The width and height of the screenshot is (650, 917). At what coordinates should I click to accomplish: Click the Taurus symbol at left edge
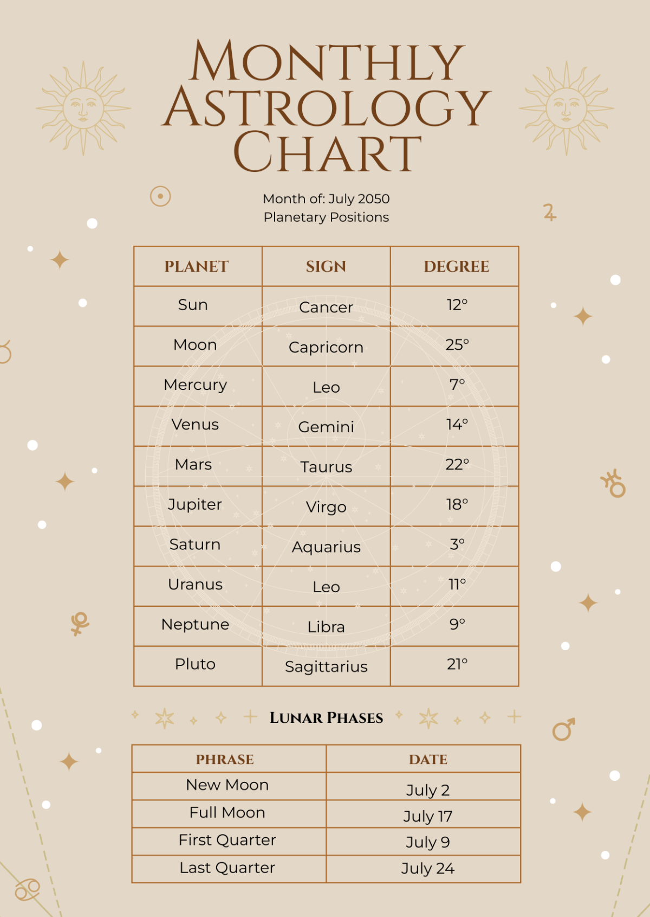pyautogui.click(x=4, y=352)
